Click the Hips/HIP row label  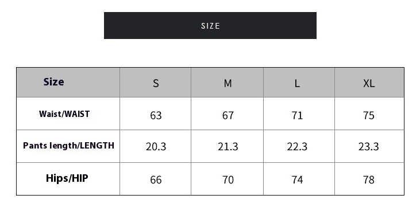tap(67, 178)
